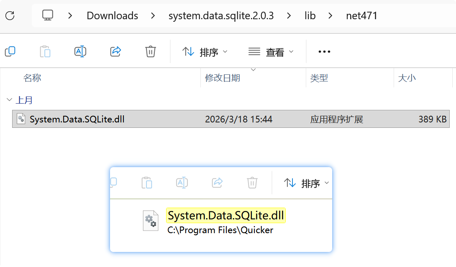
Task: Click the gear file icon in the lower panel
Action: [x=151, y=220]
